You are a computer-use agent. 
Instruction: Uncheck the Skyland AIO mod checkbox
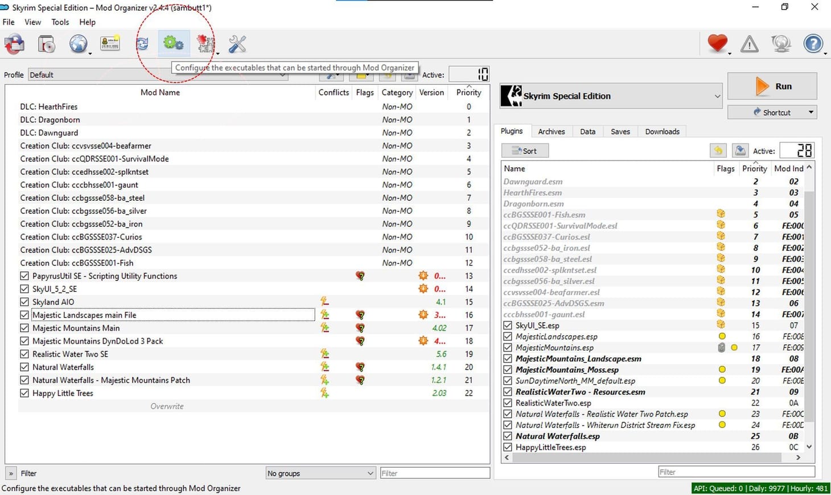point(24,302)
